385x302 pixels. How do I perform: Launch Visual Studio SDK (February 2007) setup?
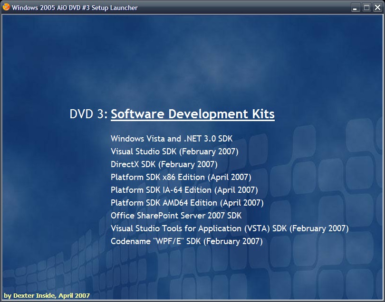tap(174, 151)
